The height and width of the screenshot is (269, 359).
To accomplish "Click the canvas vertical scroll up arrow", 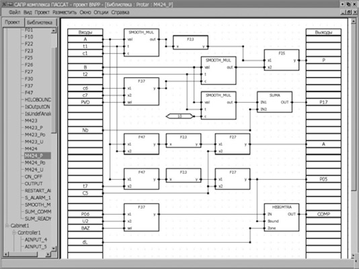I will tap(354, 21).
